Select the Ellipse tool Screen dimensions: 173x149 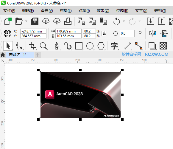(90, 46)
